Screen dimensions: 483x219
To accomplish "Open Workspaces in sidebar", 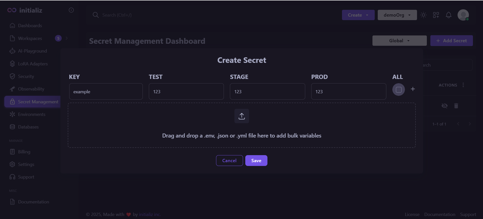I will [30, 38].
